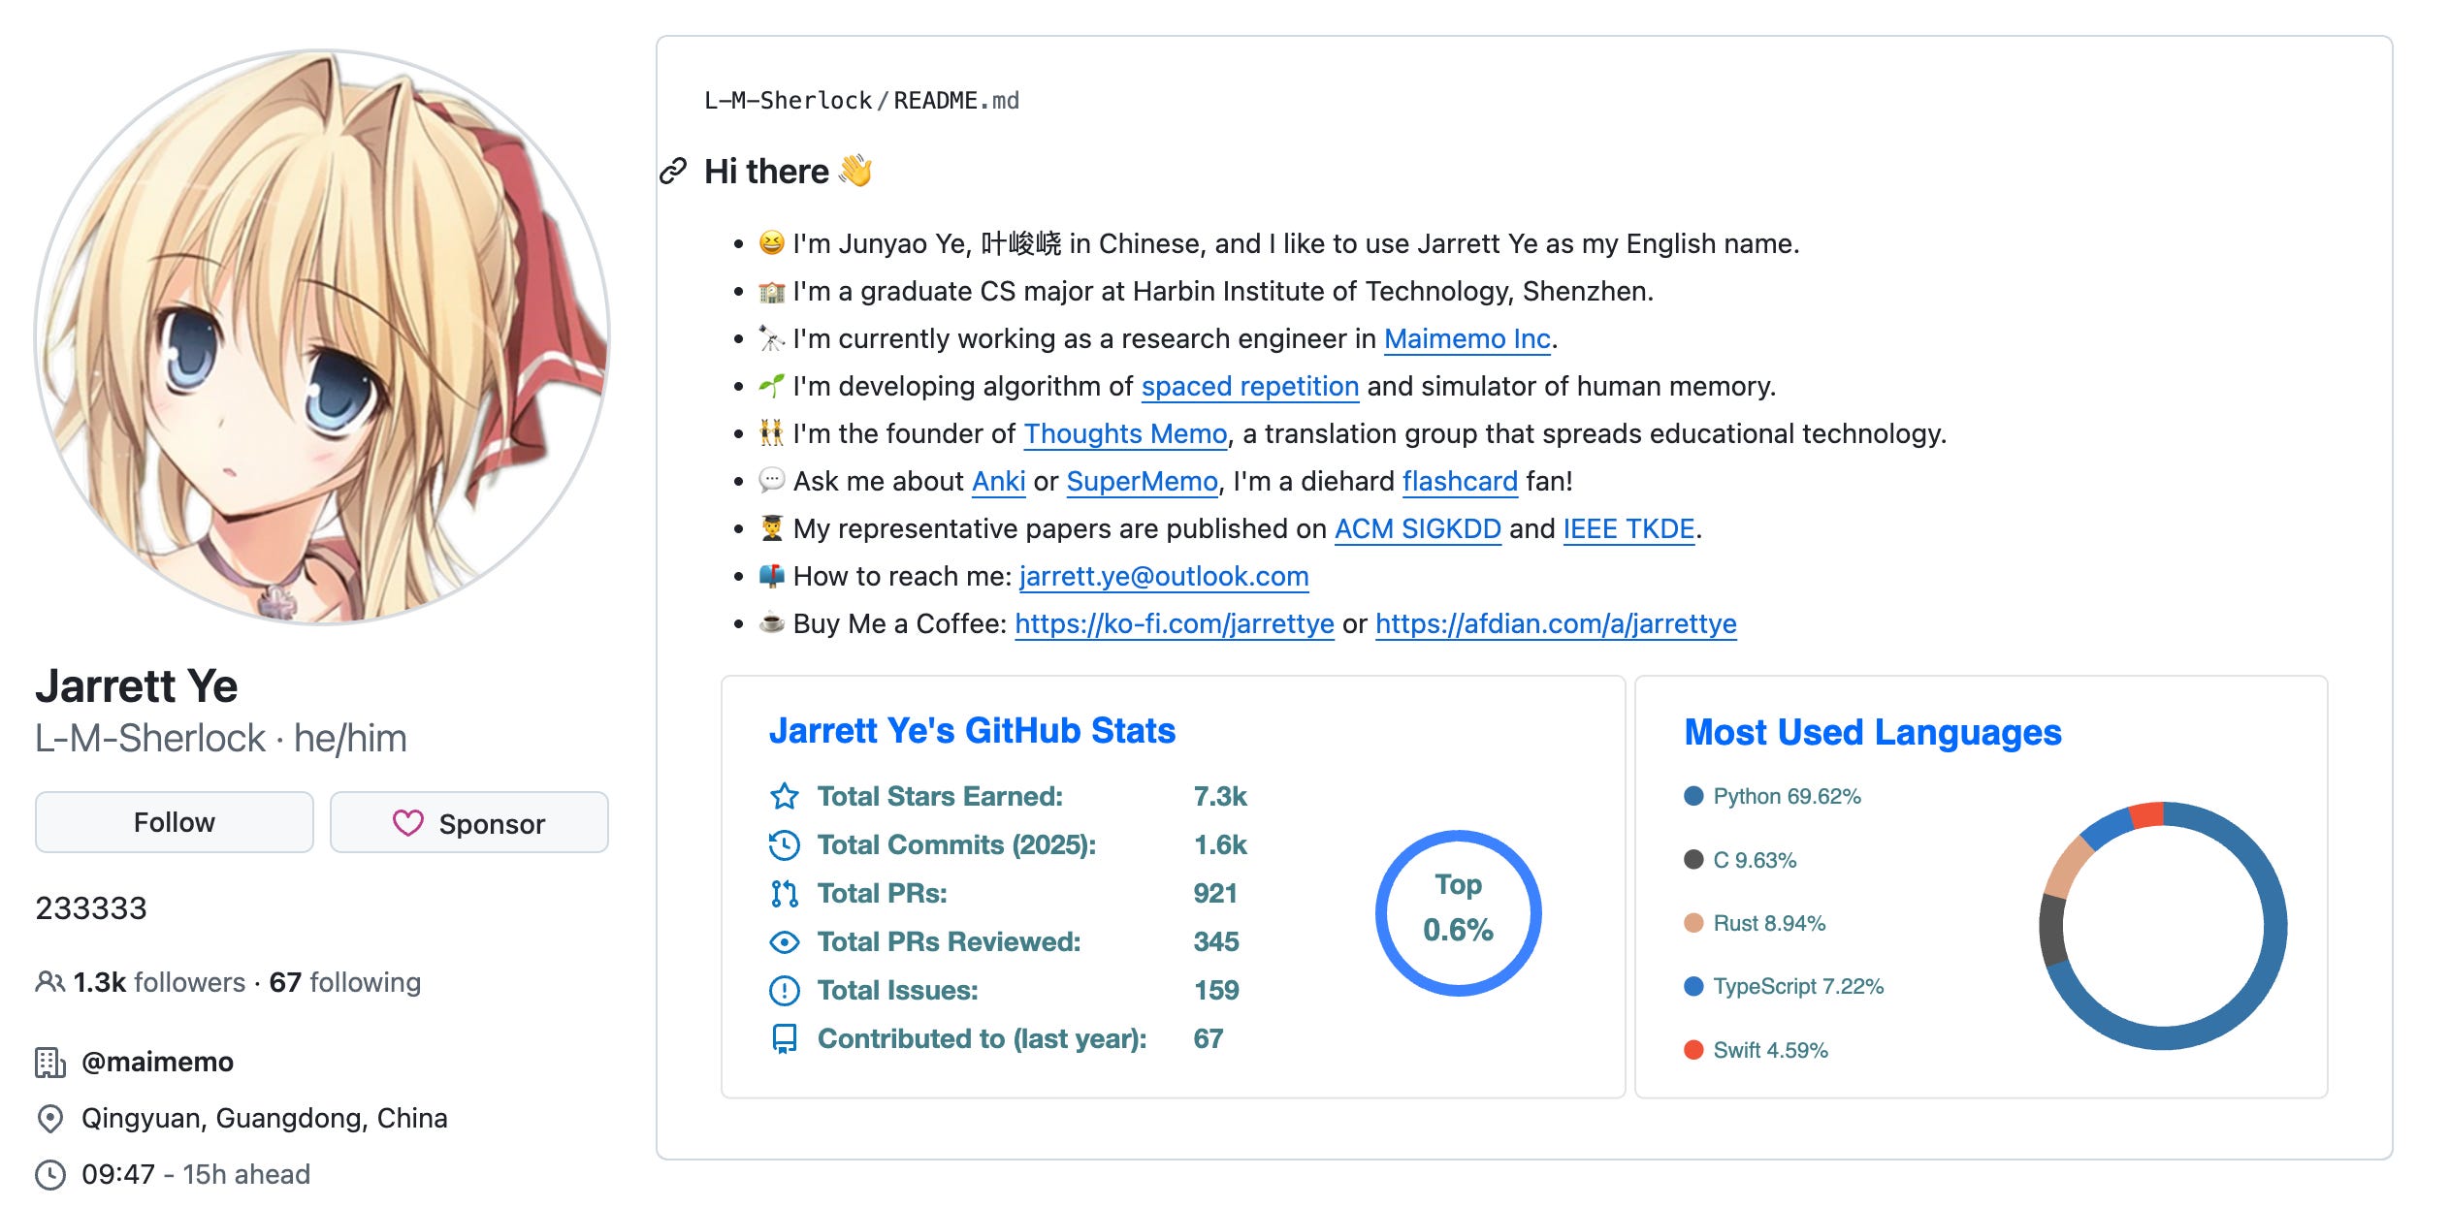Screen dimensions: 2450x1208
Task: Click the Sponsor button
Action: pyautogui.click(x=469, y=822)
